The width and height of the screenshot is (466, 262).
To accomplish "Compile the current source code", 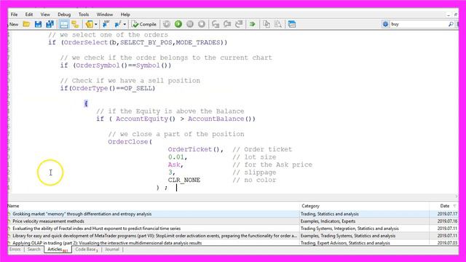I will point(144,24).
